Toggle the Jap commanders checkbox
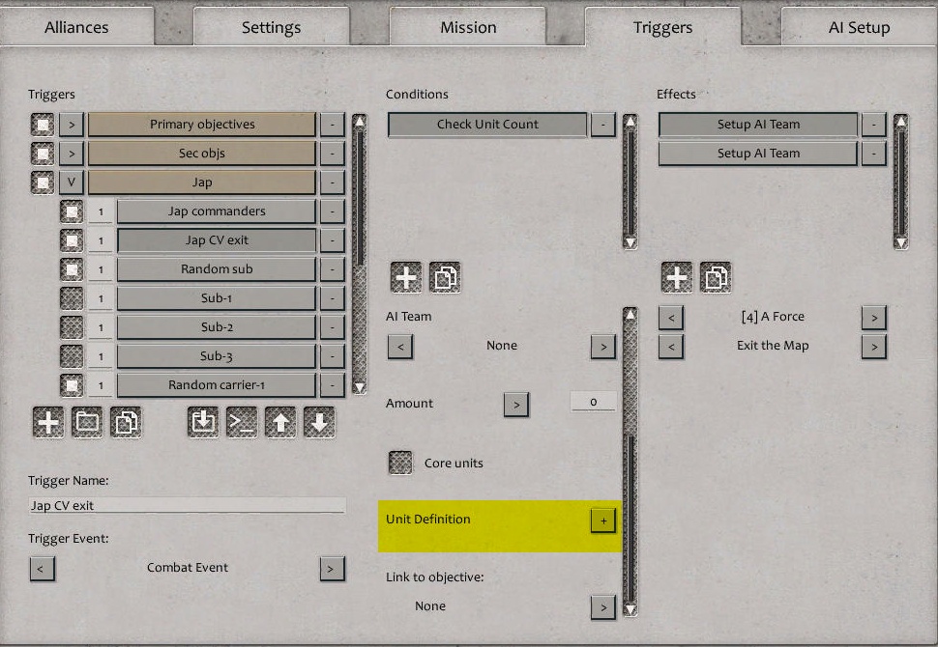This screenshot has width=938, height=647. (x=72, y=211)
